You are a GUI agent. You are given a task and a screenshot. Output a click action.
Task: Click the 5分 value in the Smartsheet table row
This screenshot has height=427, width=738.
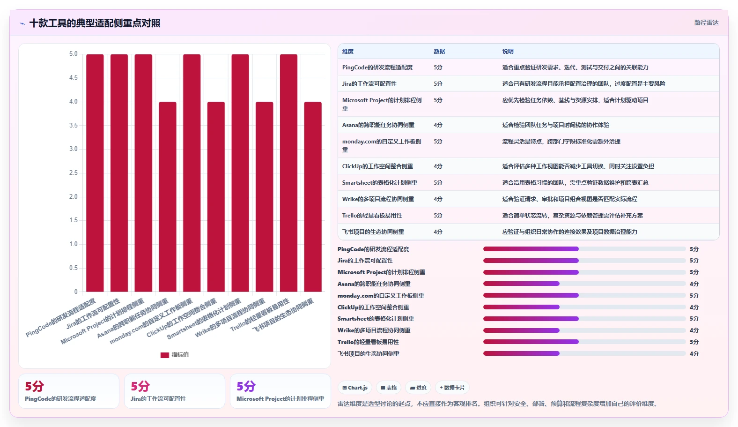(438, 183)
